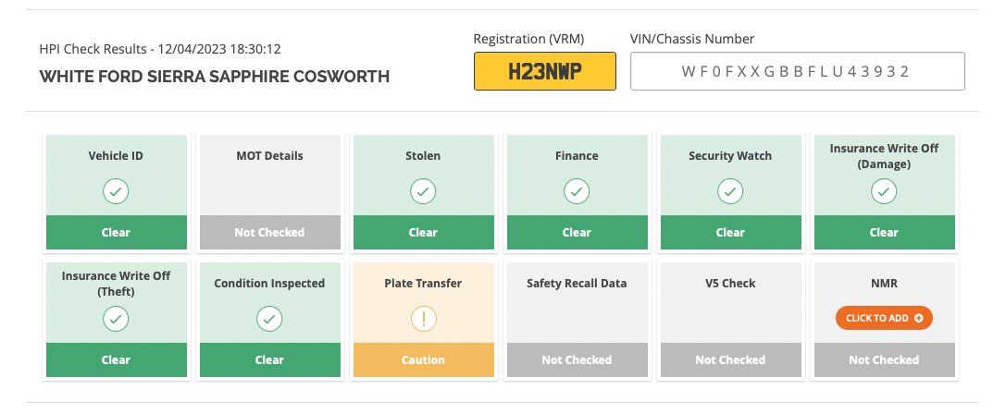Click the CLICK TO ADD button on NMR

point(884,318)
